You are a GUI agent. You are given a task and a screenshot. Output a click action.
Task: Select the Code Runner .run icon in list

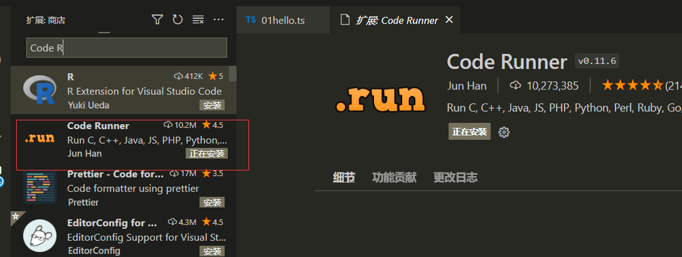click(x=40, y=139)
